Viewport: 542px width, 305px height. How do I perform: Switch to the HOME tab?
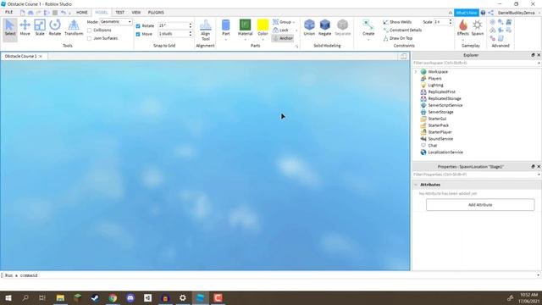tap(82, 13)
